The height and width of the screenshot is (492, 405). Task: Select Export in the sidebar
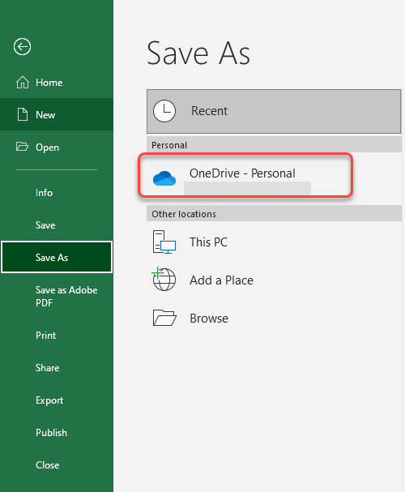(x=57, y=400)
